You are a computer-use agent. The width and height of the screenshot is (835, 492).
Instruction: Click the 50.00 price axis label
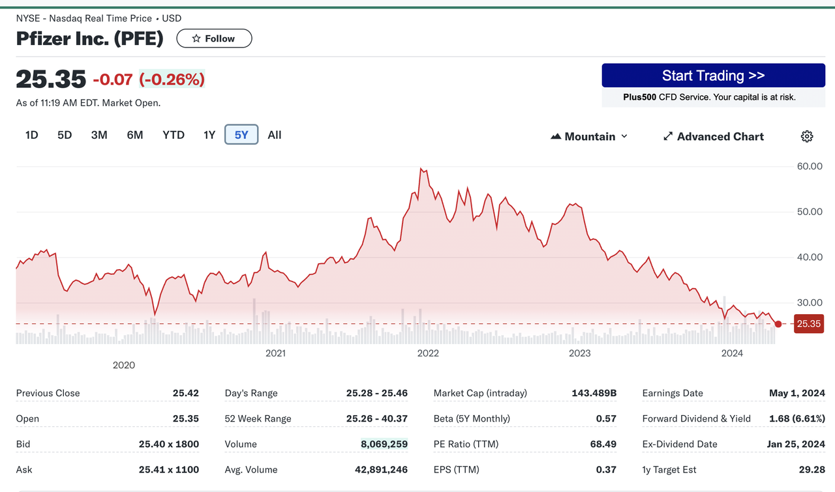[810, 212]
